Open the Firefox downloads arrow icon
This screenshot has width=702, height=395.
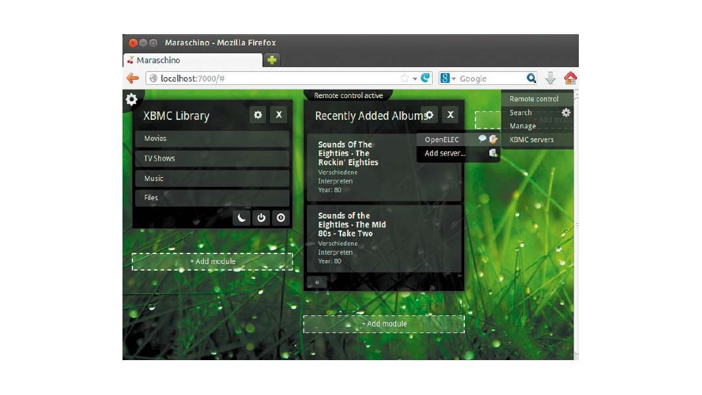pyautogui.click(x=551, y=78)
